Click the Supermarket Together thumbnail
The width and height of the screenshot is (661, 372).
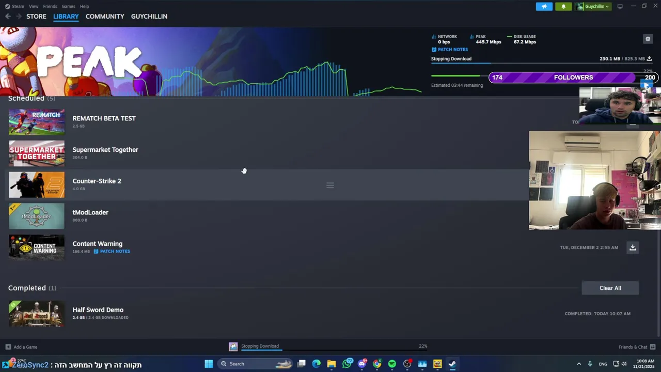(x=37, y=153)
